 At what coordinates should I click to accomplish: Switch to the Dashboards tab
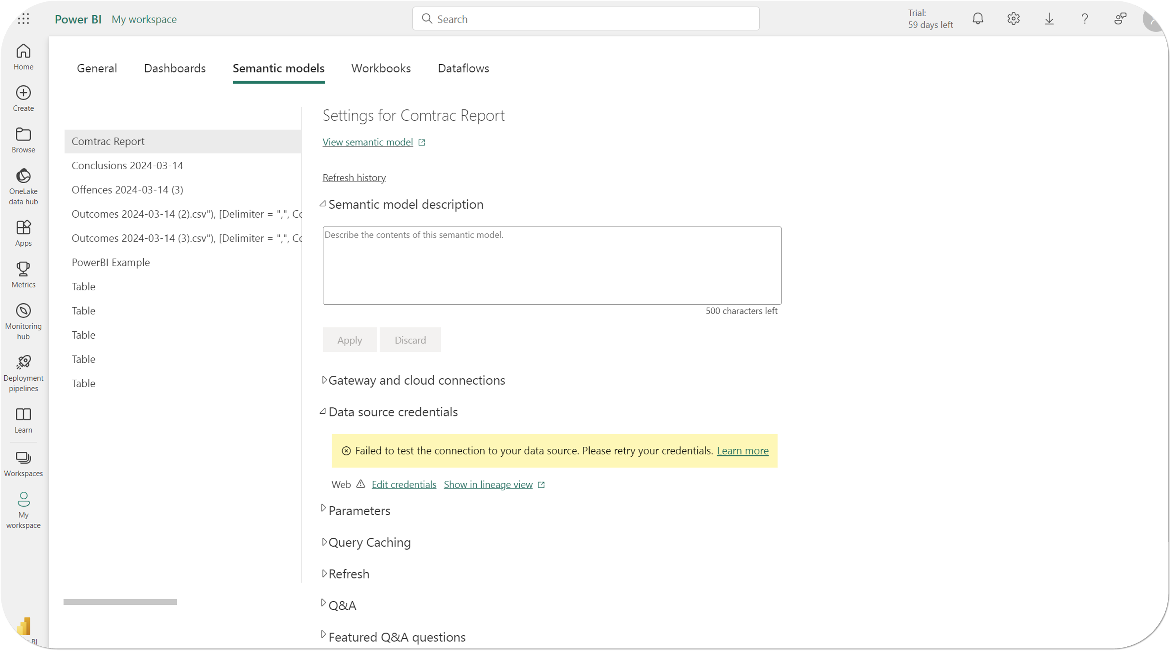coord(175,68)
